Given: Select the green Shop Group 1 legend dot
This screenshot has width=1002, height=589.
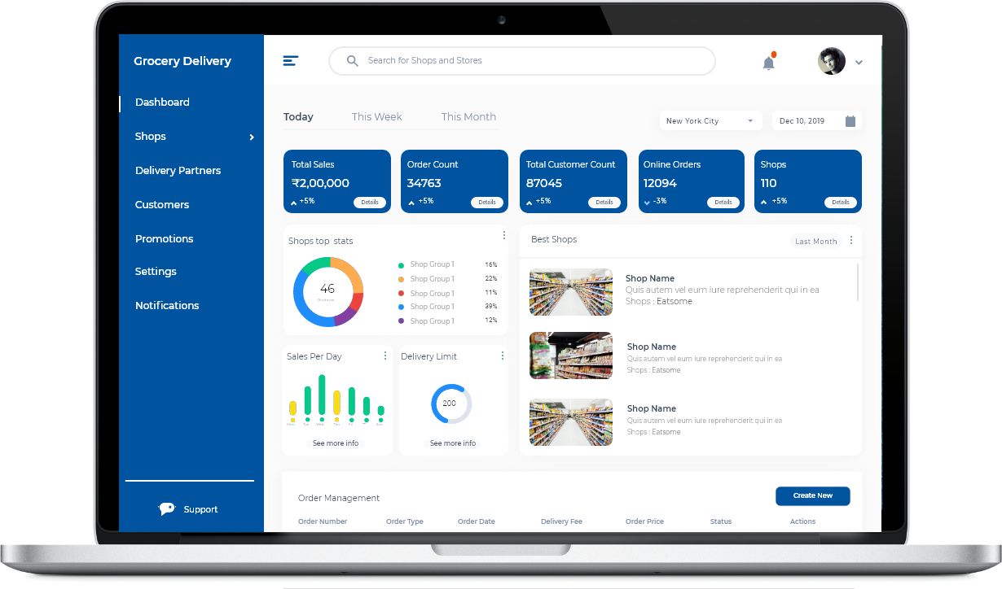Looking at the screenshot, I should [402, 265].
